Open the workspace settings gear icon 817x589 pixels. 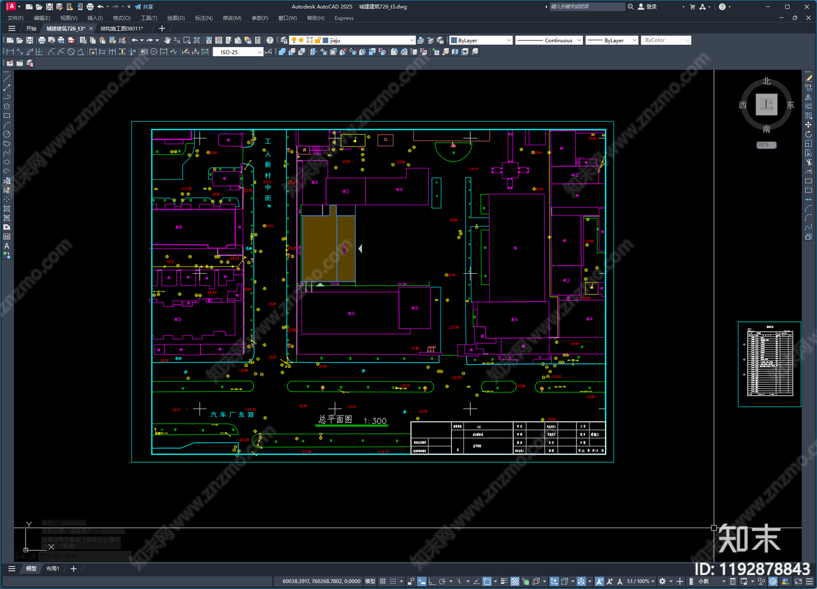pyautogui.click(x=662, y=581)
